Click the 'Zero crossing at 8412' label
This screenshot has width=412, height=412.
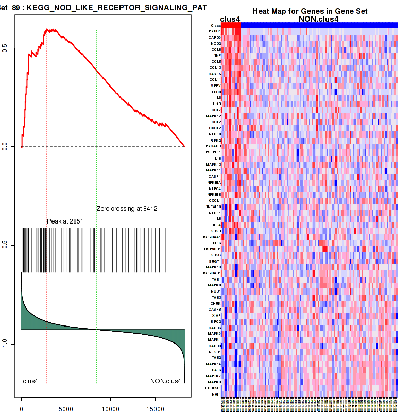(127, 209)
